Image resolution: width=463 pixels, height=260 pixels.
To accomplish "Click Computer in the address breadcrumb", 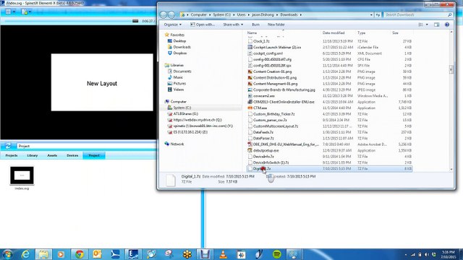I will 199,14.
